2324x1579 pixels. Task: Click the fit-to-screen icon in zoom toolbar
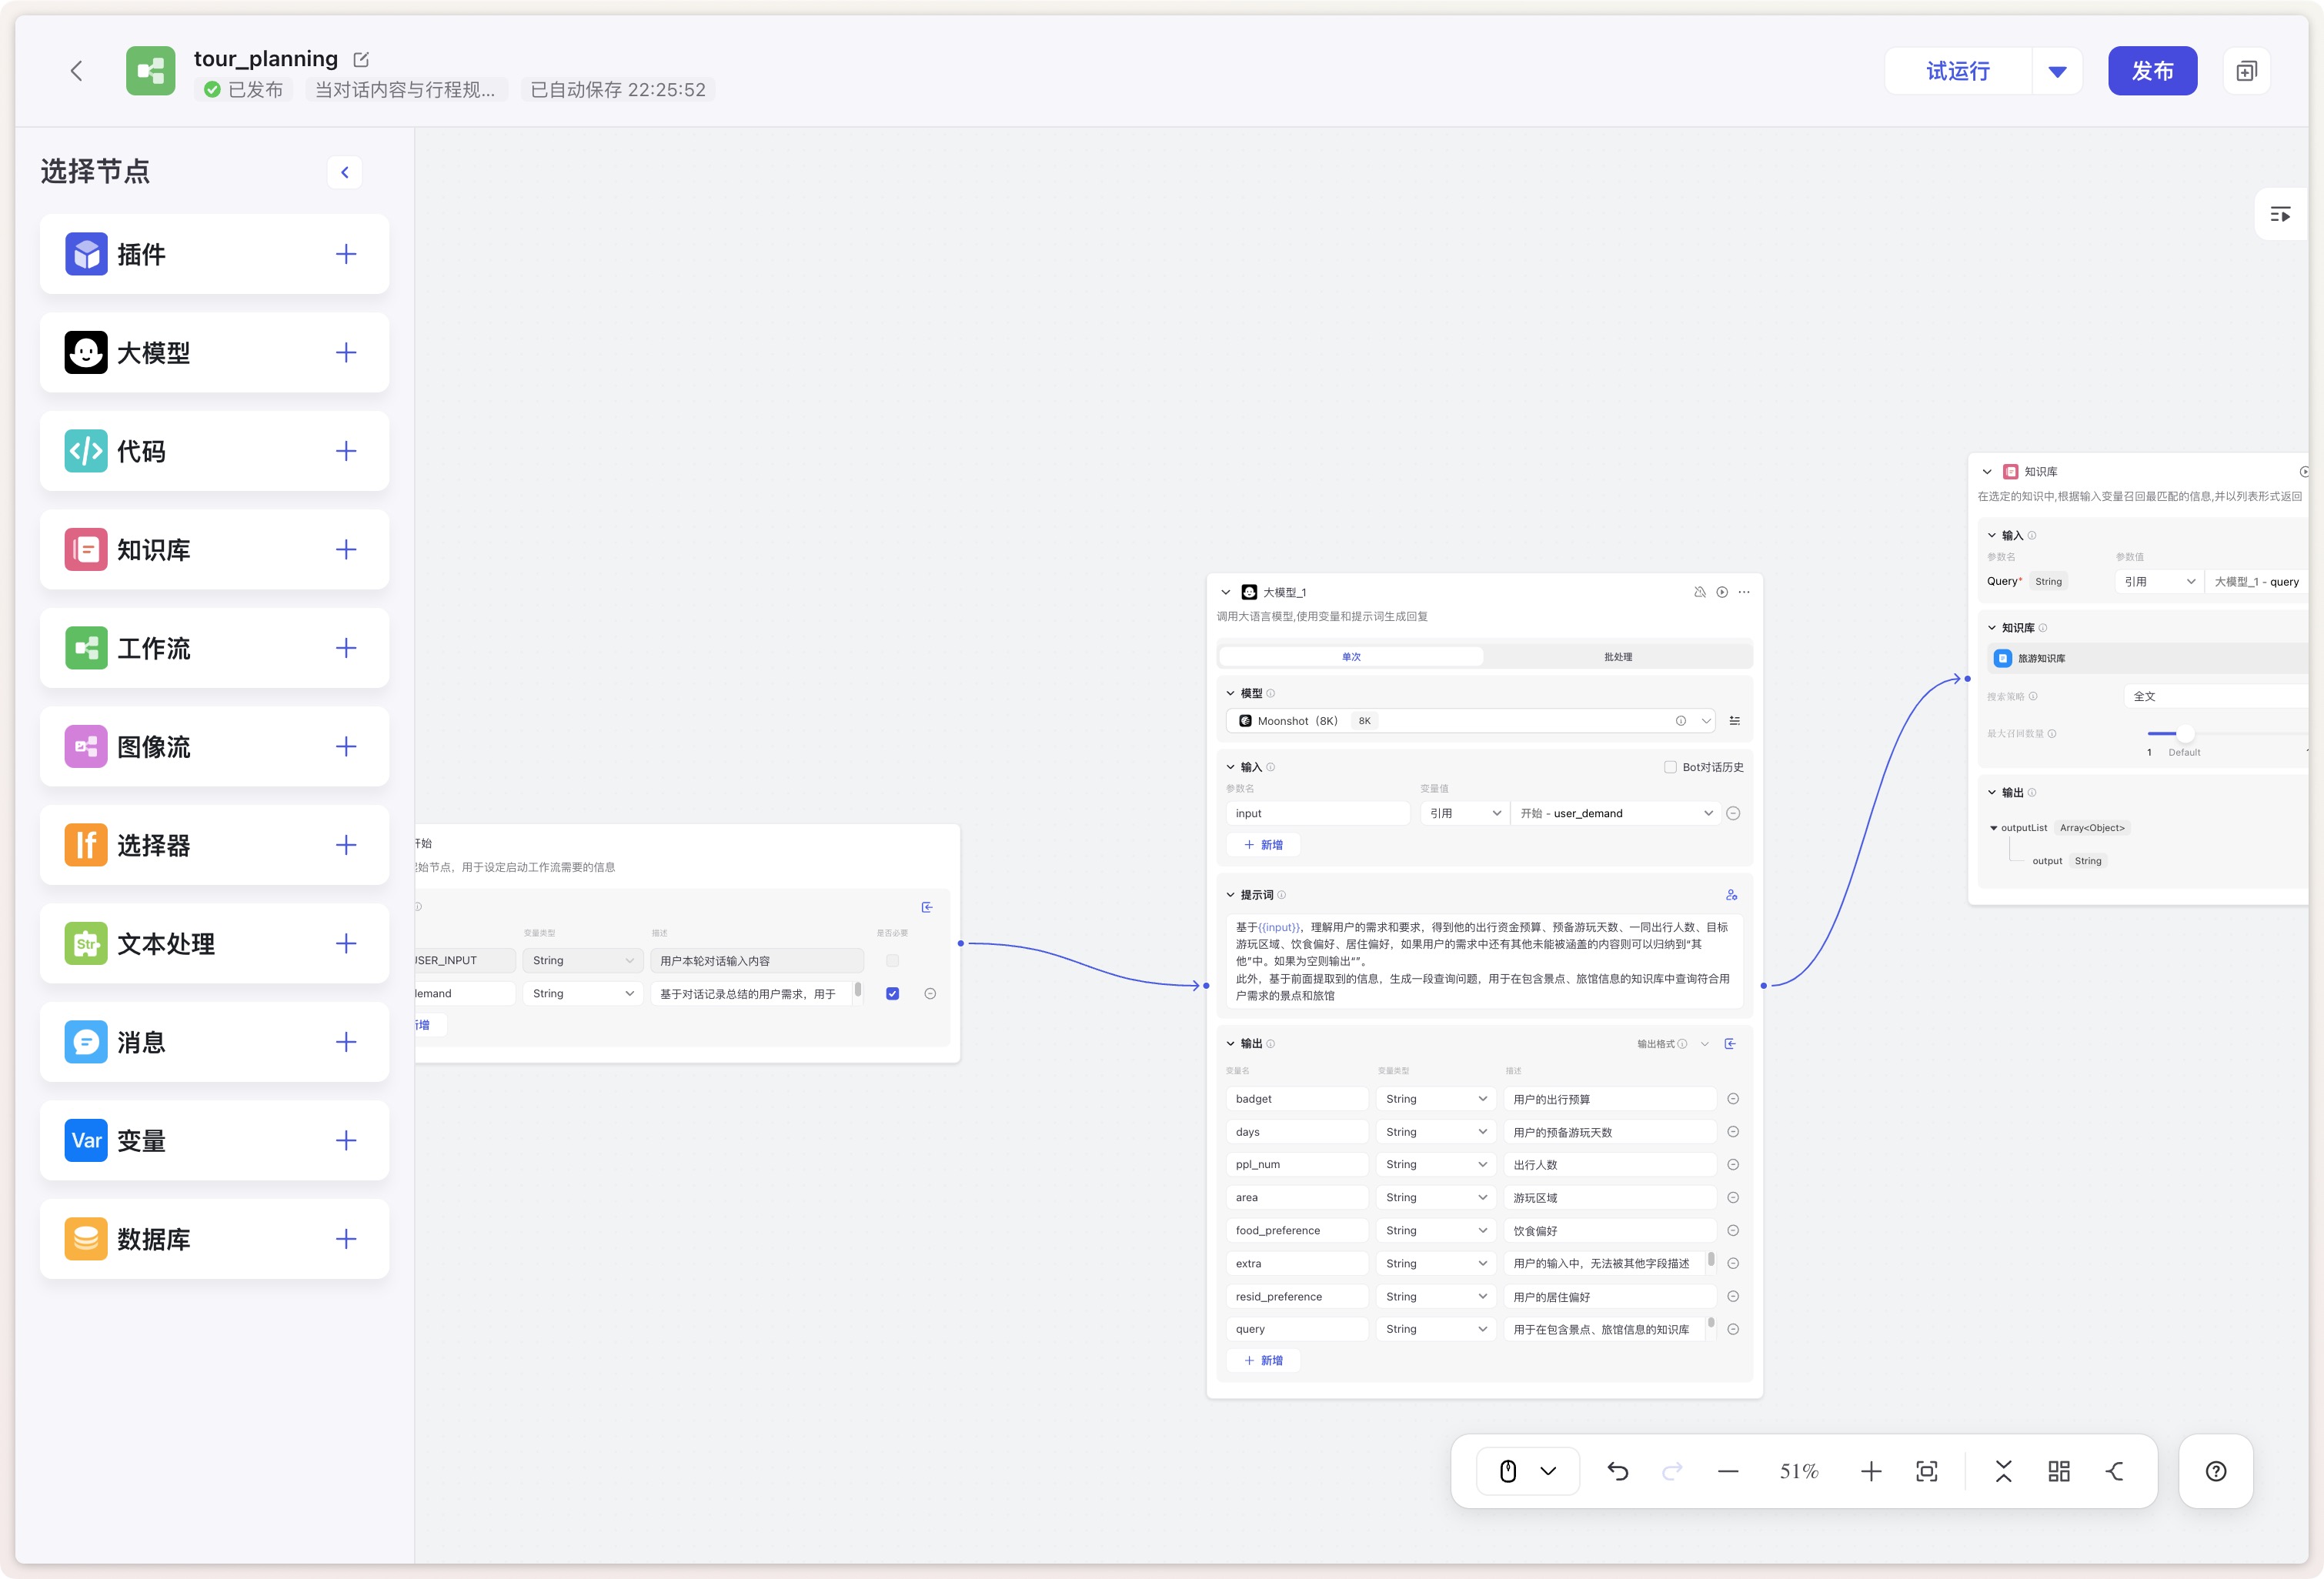tap(1926, 1471)
